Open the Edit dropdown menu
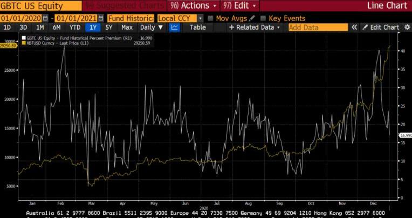The image size is (412, 218). tap(240, 5)
